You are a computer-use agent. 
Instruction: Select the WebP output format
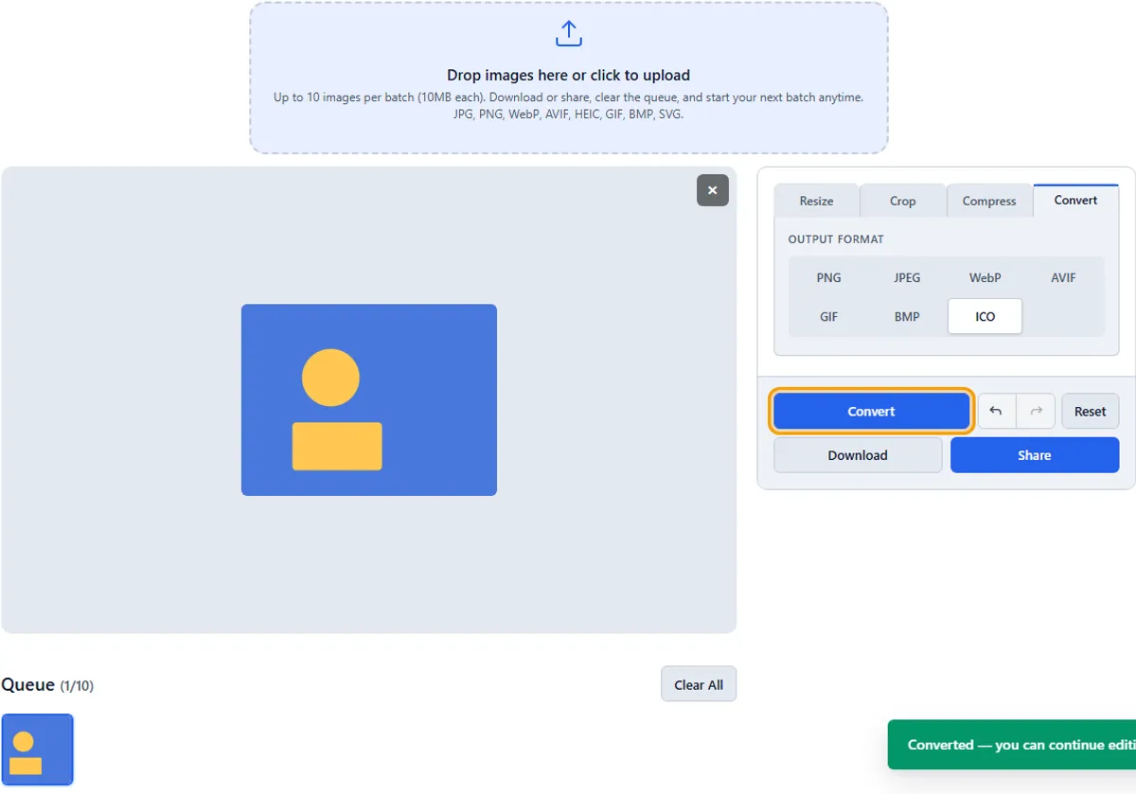pos(985,278)
